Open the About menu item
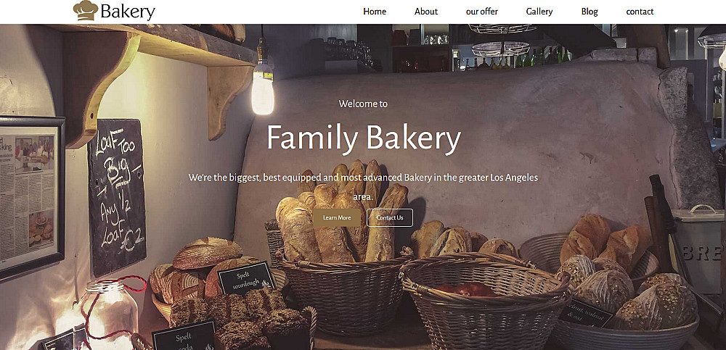Image resolution: width=726 pixels, height=350 pixels. tap(426, 12)
